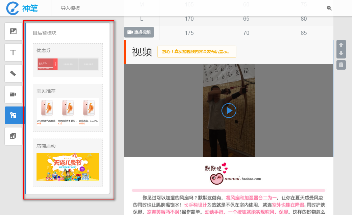
Task: Delete the video module with trash icon
Action: pos(341,65)
